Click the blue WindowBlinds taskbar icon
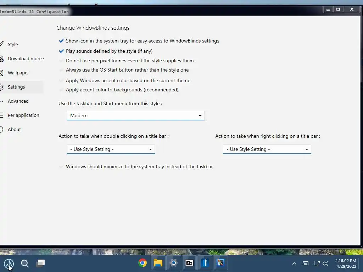 pos(205,263)
